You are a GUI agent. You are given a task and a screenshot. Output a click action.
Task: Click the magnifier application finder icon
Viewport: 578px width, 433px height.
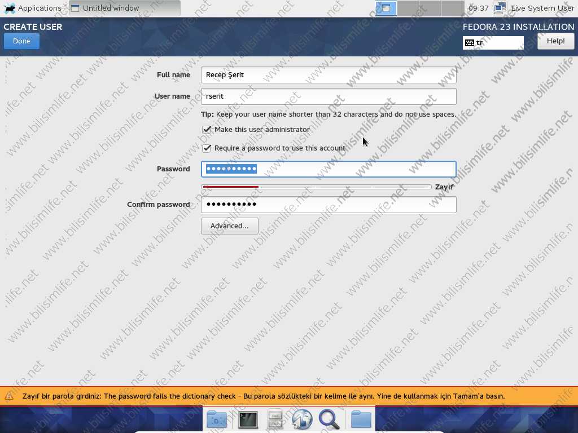click(329, 419)
